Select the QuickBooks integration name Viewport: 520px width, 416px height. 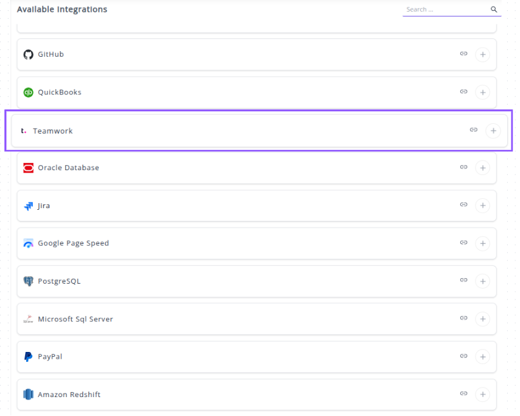point(59,93)
